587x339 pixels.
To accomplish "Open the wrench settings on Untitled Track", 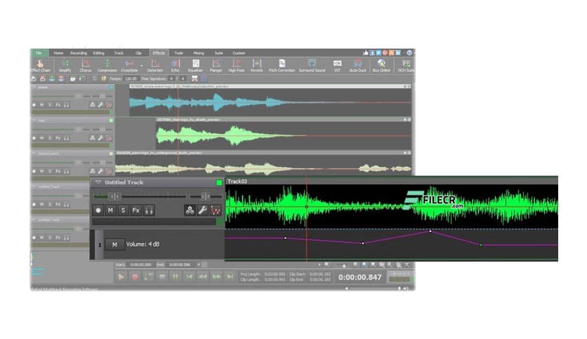I will [x=202, y=210].
